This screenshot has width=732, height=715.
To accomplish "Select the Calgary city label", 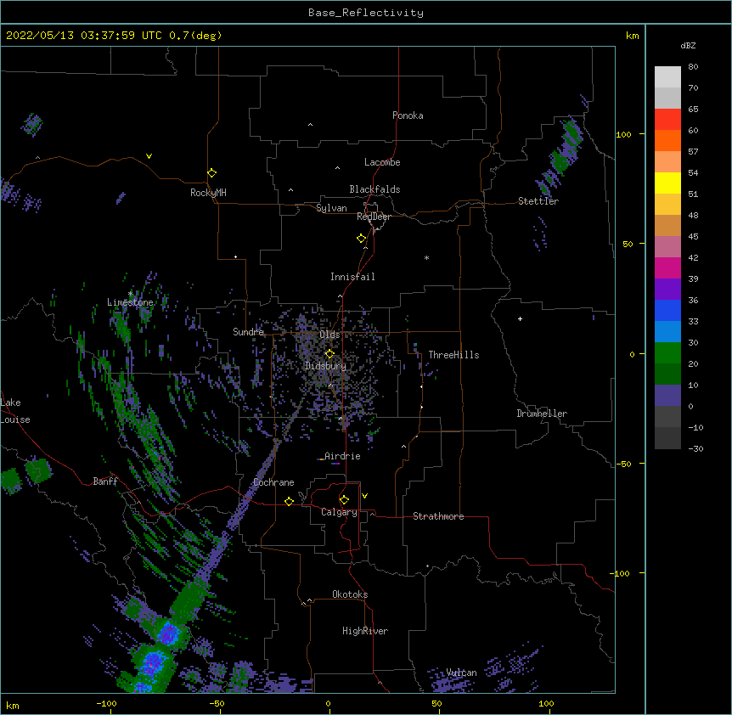I will pos(339,512).
